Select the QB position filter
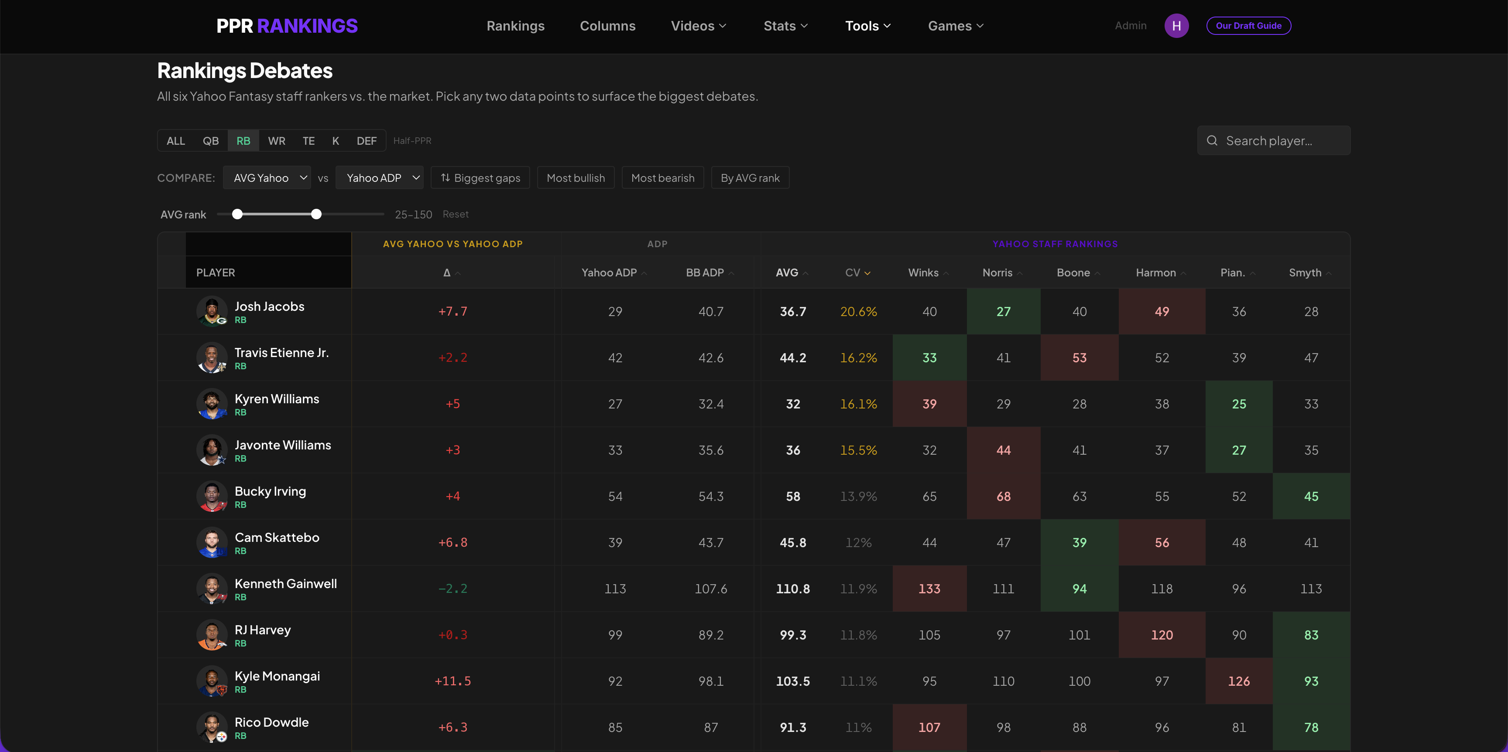The width and height of the screenshot is (1508, 752). click(211, 140)
